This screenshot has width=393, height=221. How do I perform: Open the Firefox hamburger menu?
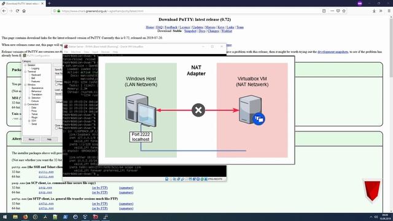389,11
